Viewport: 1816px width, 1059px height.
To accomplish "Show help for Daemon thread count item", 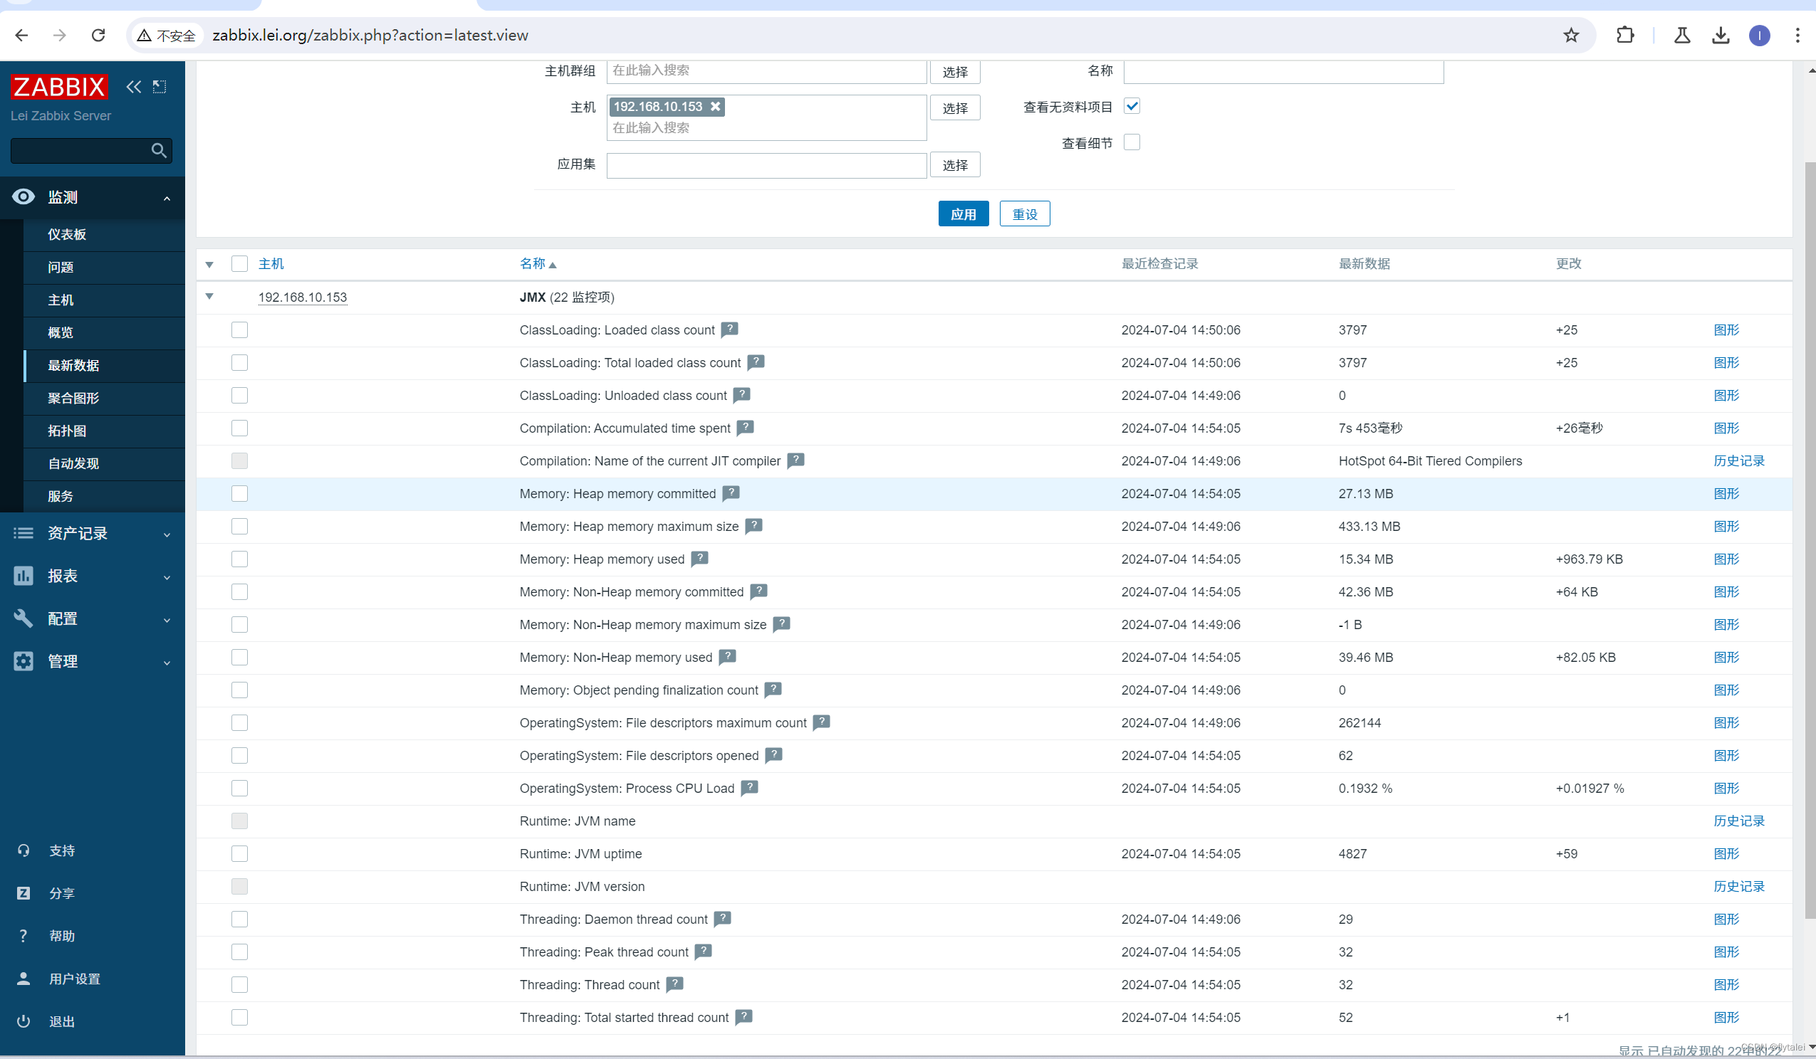I will 723,920.
